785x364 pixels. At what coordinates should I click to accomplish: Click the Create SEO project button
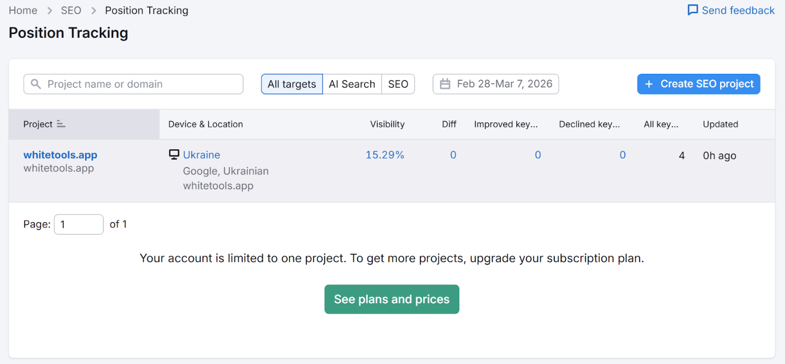click(698, 84)
